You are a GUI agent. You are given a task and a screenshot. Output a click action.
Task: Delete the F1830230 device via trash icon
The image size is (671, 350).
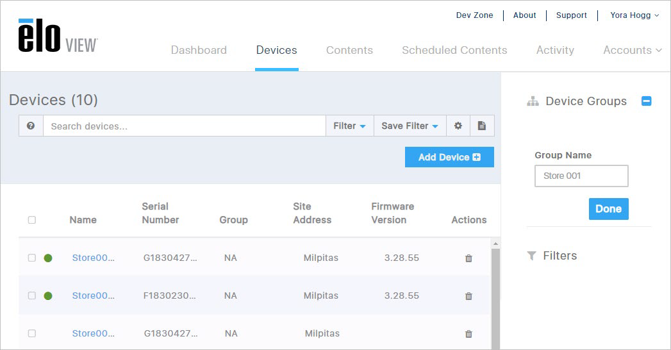click(468, 296)
